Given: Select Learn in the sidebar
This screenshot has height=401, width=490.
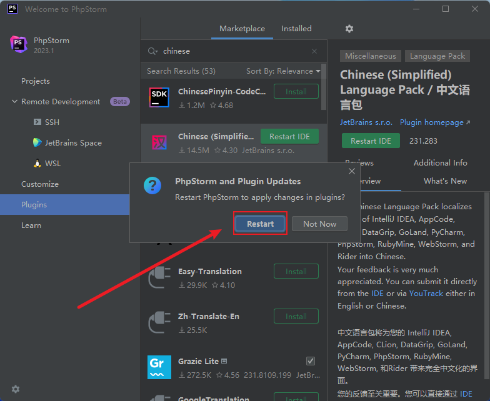Looking at the screenshot, I should tap(31, 225).
